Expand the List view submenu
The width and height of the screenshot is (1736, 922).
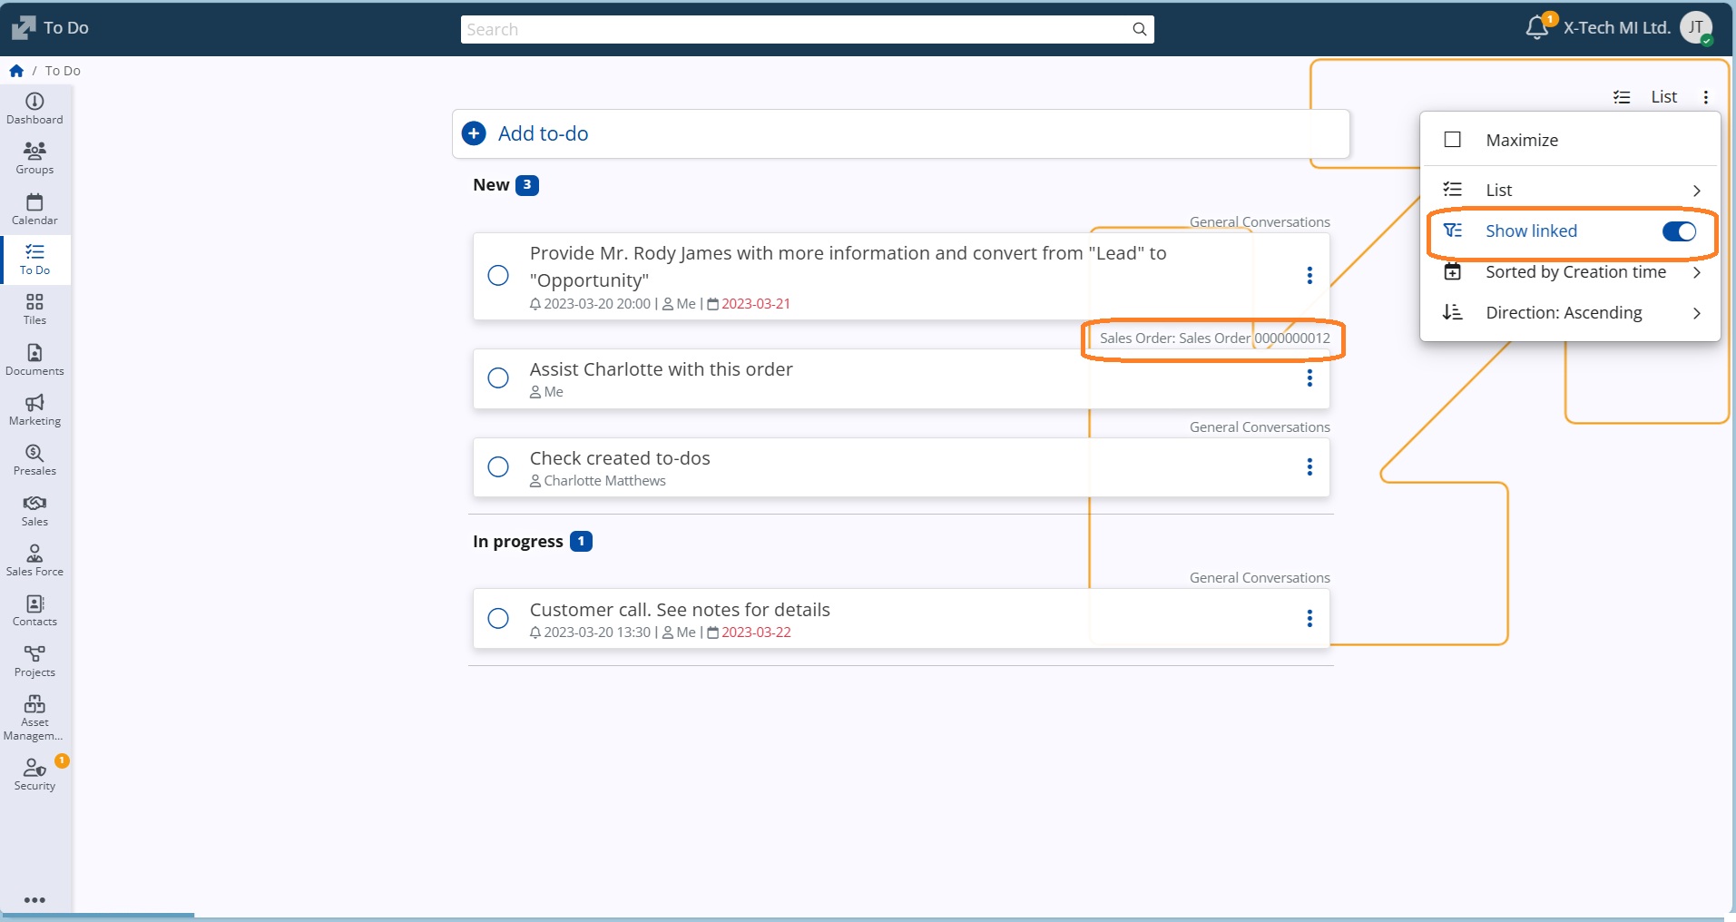[1570, 190]
